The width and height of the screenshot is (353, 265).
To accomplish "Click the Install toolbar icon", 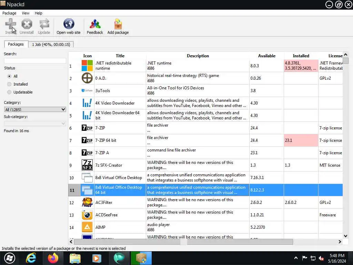I will pos(11,24).
